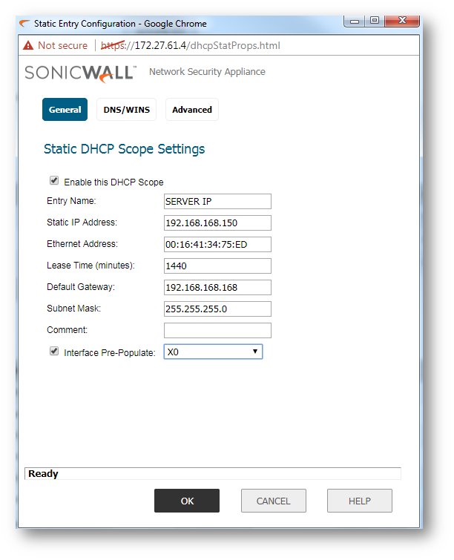Image resolution: width=454 pixels, height=560 pixels.
Task: Focus the Static IP Address field
Action: coord(217,223)
